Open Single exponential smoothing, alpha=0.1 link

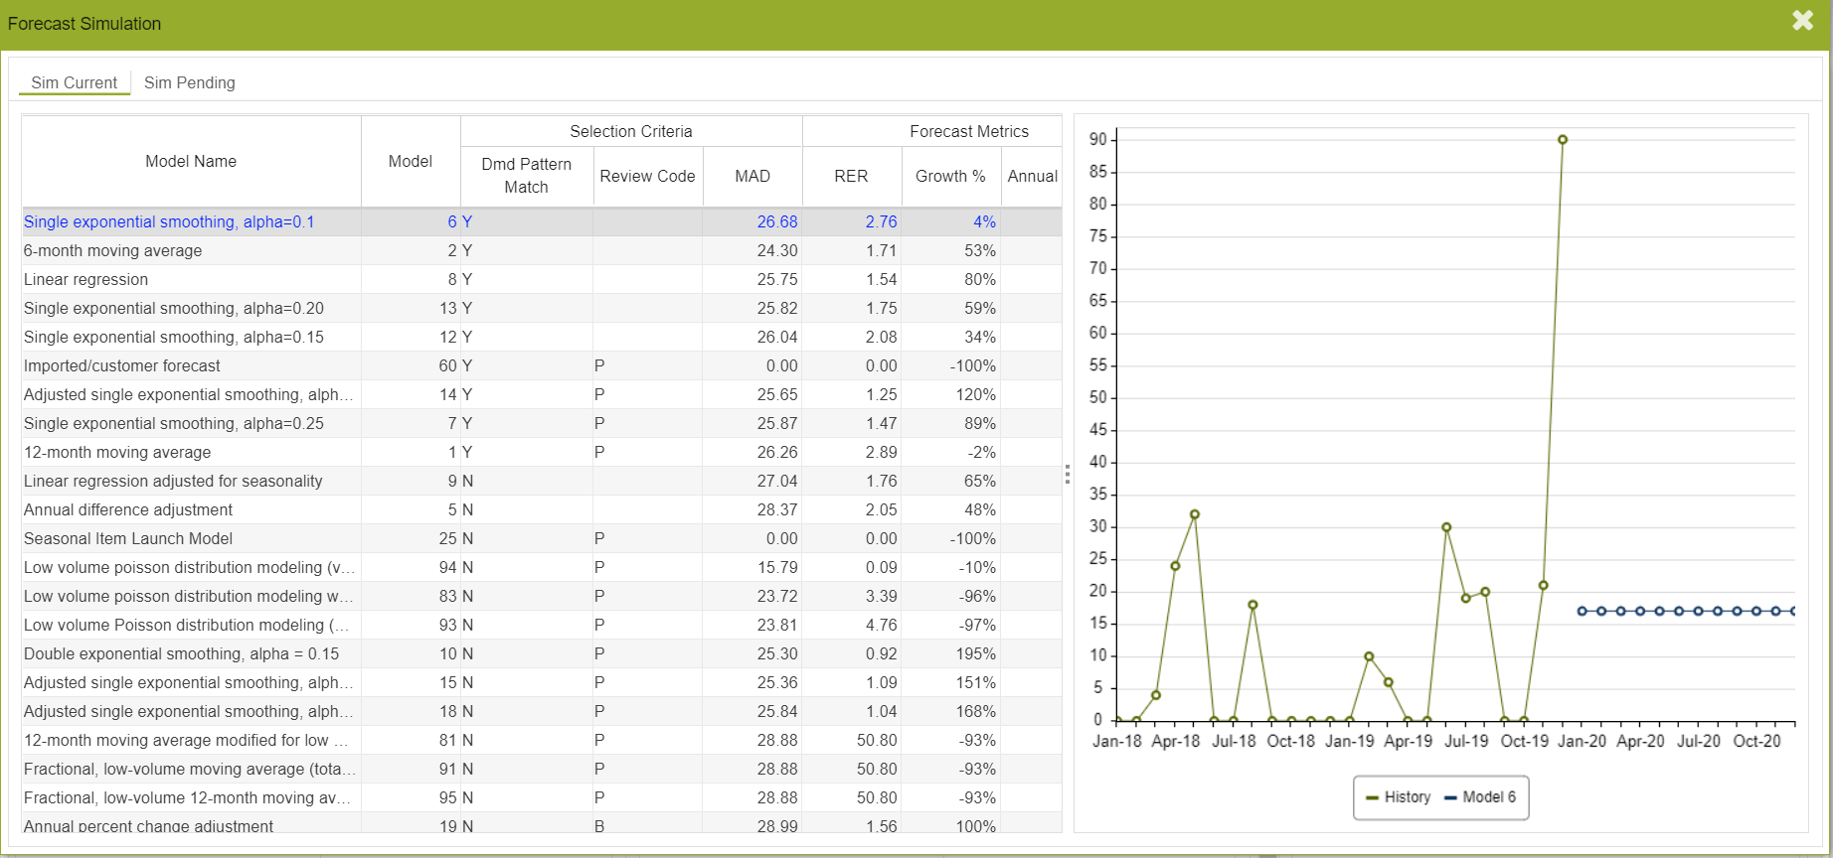(x=169, y=222)
